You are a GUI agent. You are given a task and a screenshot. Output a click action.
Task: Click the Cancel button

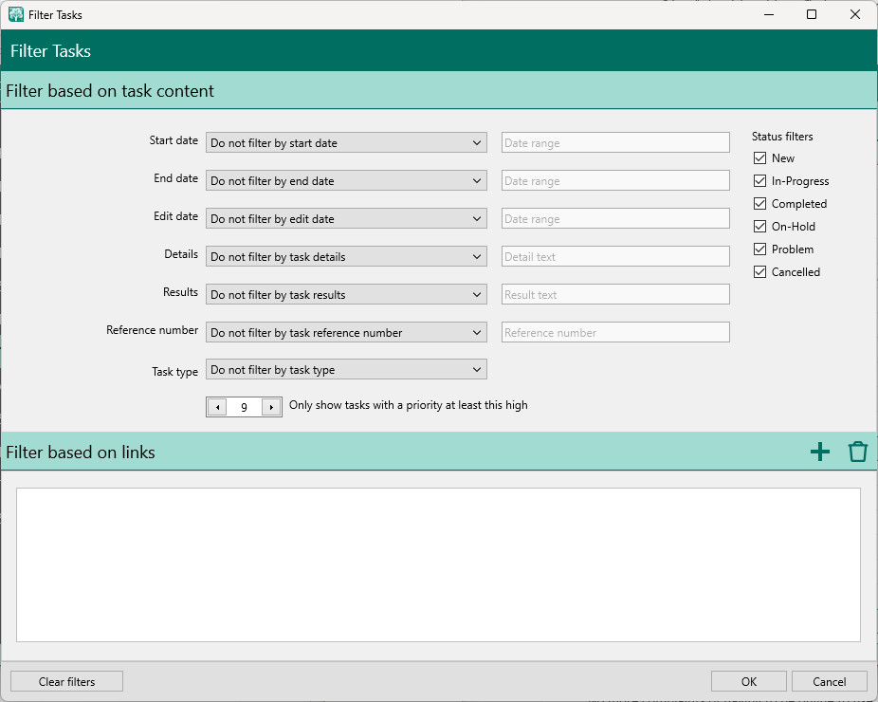(x=830, y=681)
